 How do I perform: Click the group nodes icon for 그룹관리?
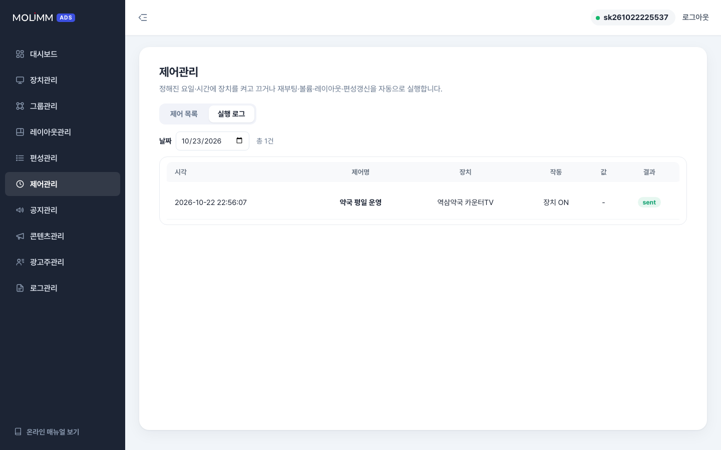[20, 106]
